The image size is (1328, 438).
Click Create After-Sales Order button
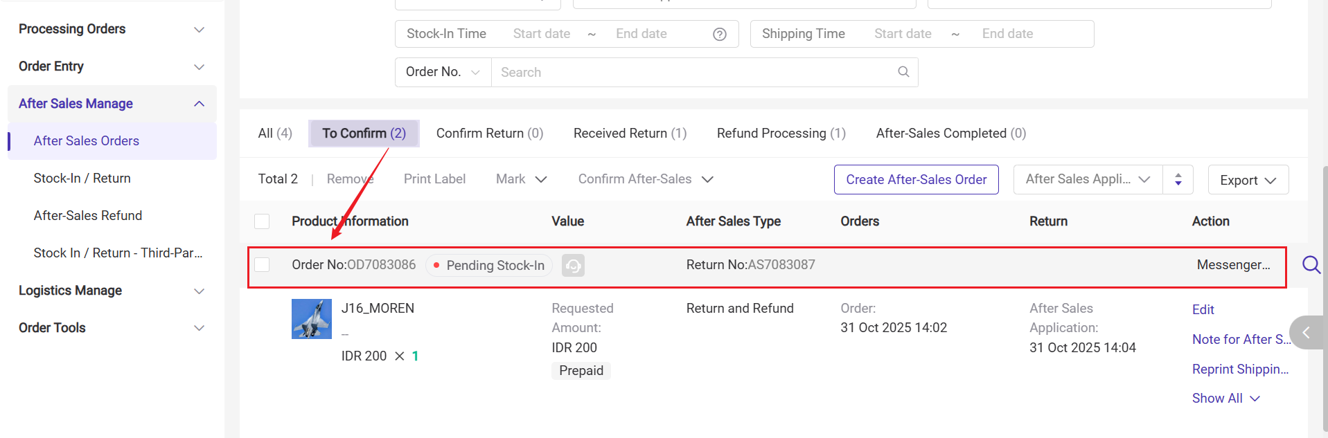pyautogui.click(x=916, y=180)
